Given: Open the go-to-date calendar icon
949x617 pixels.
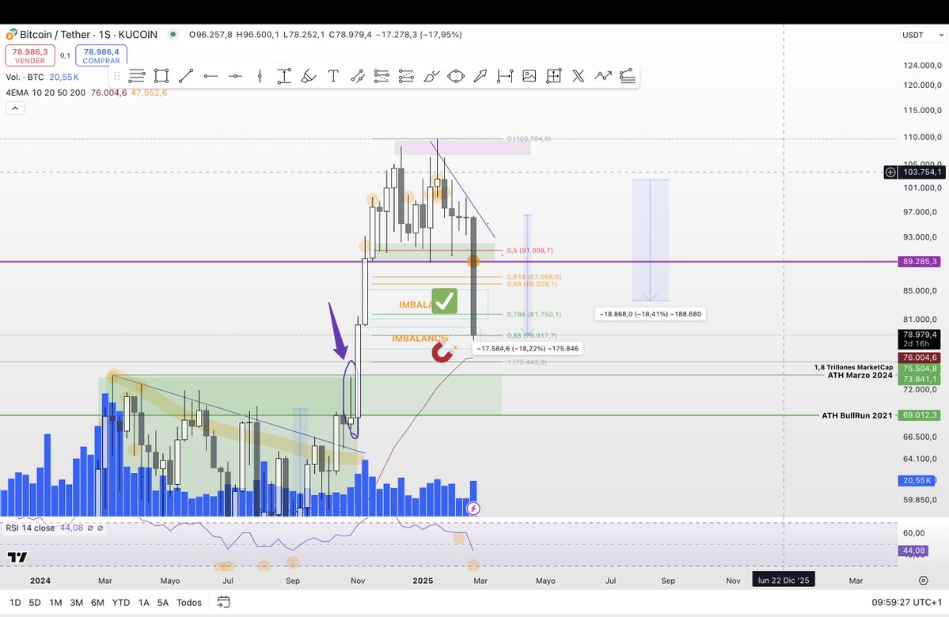Looking at the screenshot, I should tap(223, 602).
